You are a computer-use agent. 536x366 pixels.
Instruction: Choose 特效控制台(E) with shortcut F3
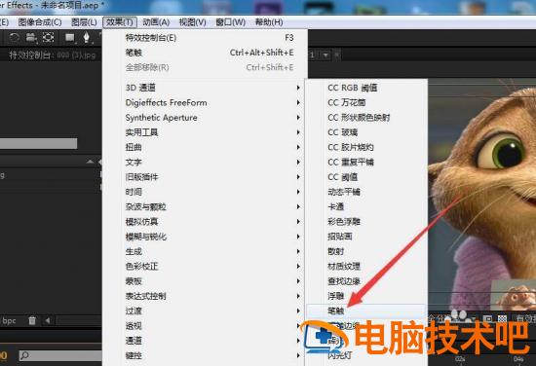[x=205, y=38]
